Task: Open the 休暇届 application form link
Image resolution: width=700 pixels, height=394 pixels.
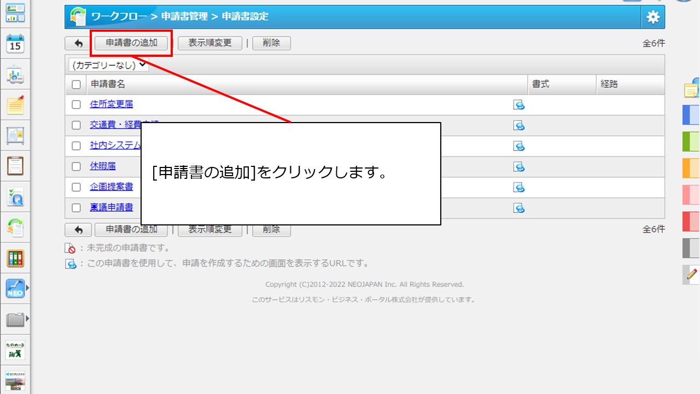Action: pos(103,166)
